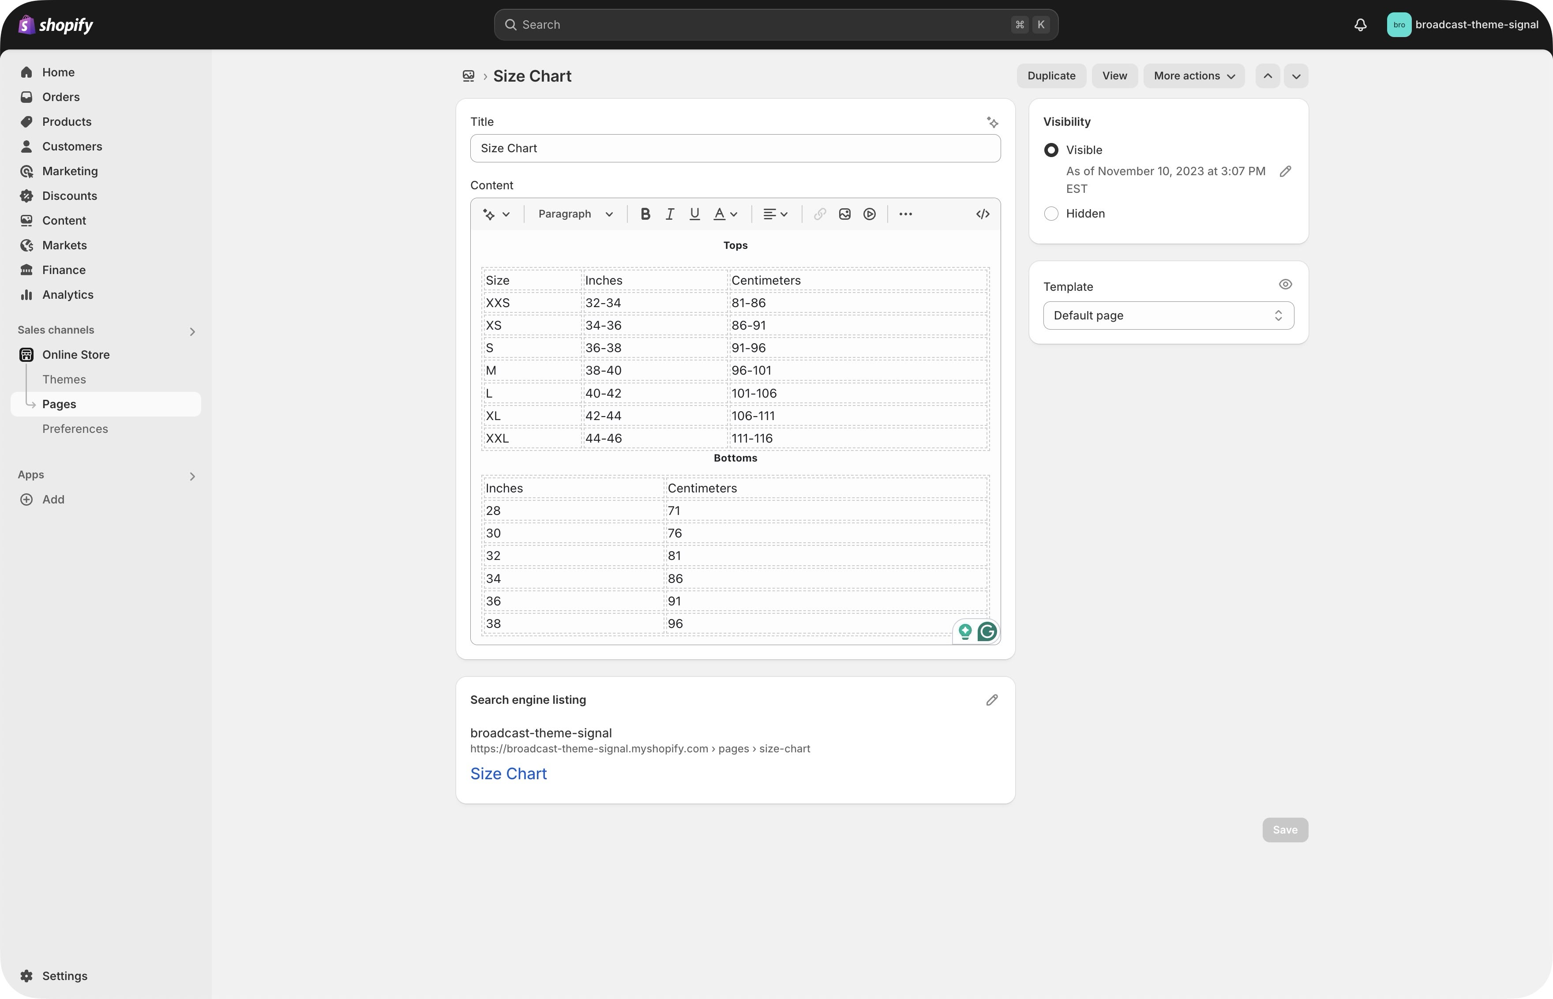
Task: Edit the visibility date with the pencil icon
Action: tap(1285, 171)
